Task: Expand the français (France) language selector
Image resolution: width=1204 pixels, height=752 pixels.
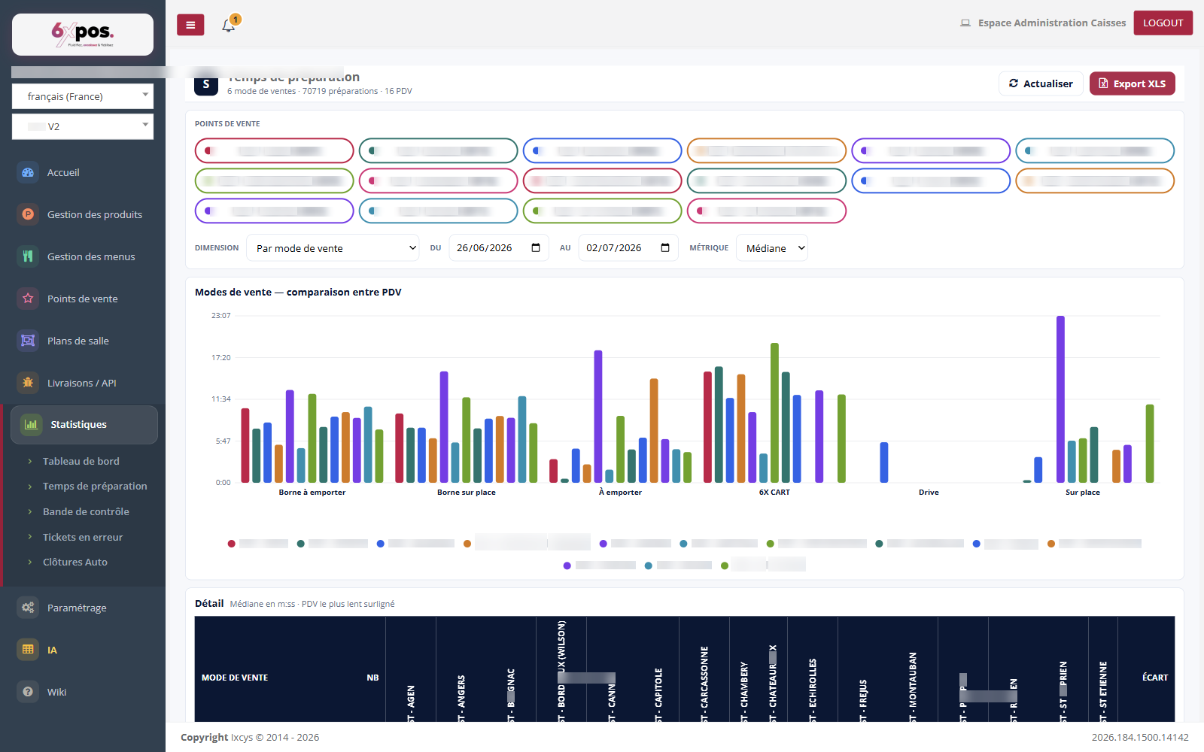Action: click(83, 96)
